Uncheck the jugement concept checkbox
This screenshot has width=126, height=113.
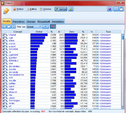point(4,55)
